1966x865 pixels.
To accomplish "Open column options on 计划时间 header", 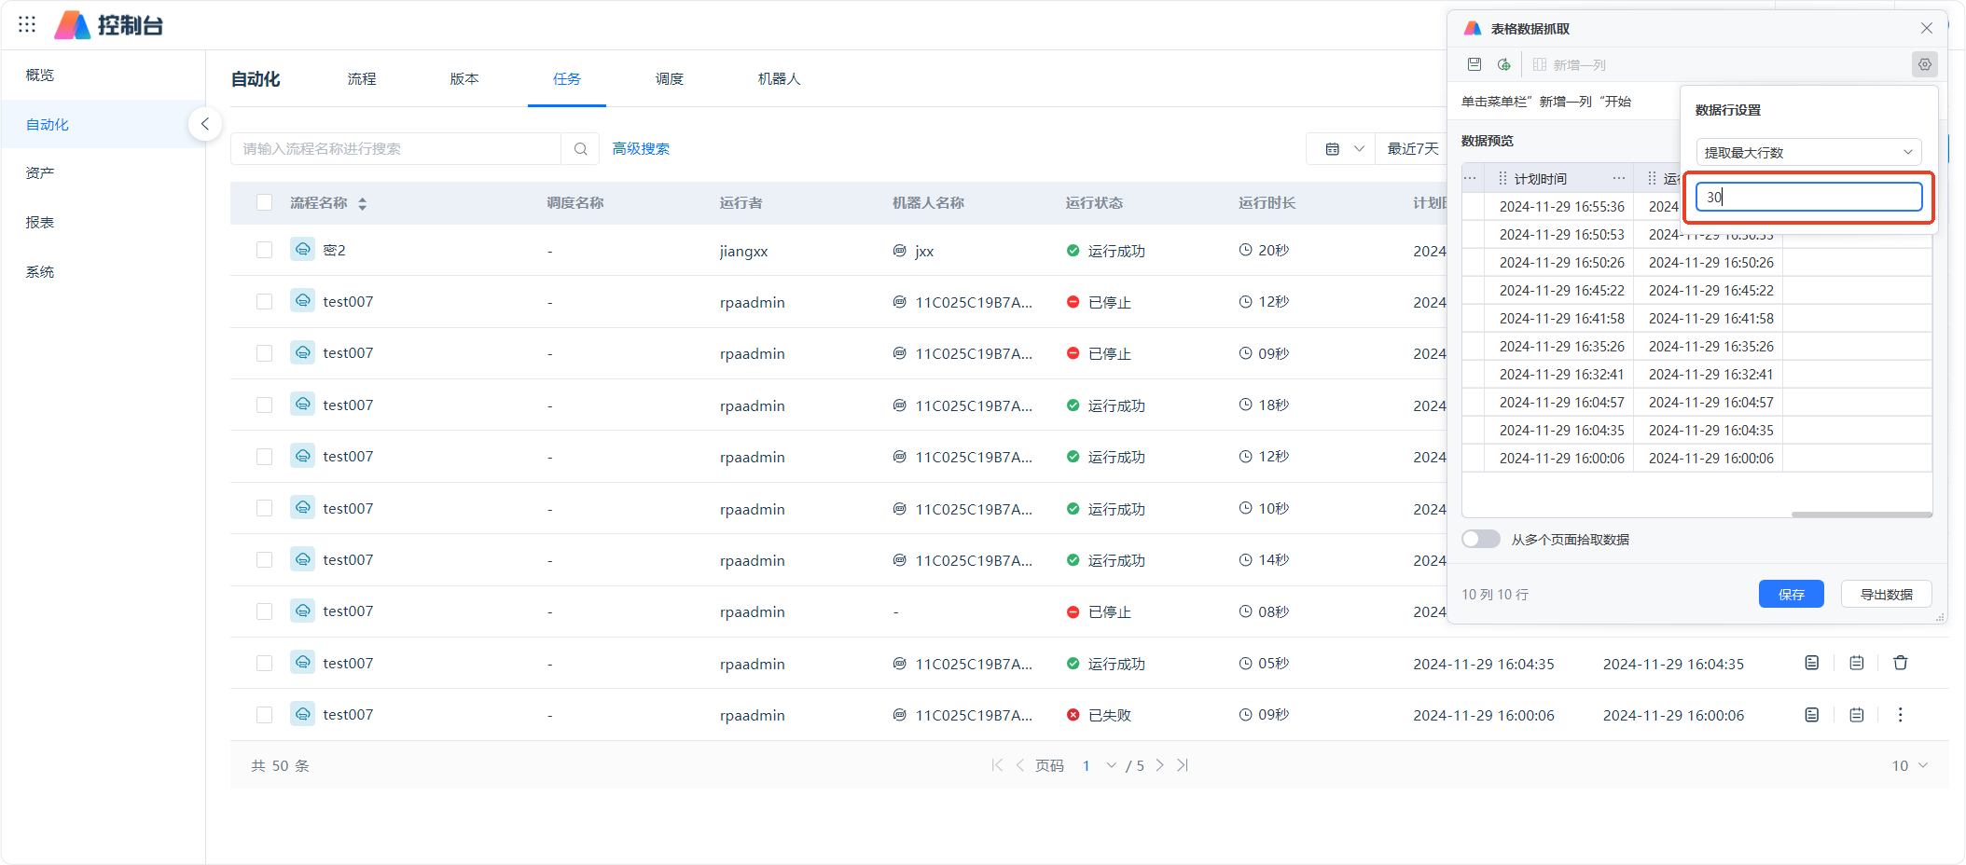I will (1619, 178).
